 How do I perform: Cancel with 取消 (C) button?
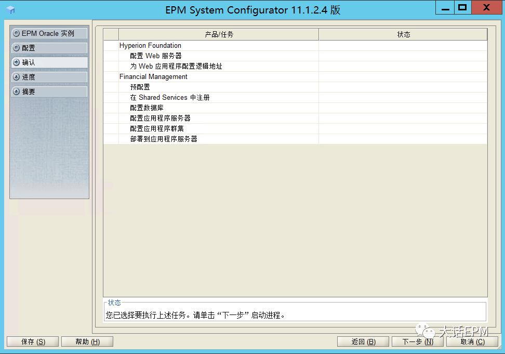pos(472,342)
